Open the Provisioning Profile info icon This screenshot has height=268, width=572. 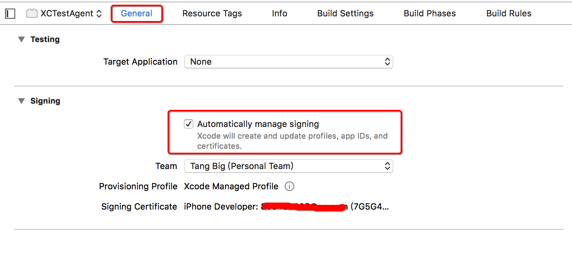tap(289, 186)
